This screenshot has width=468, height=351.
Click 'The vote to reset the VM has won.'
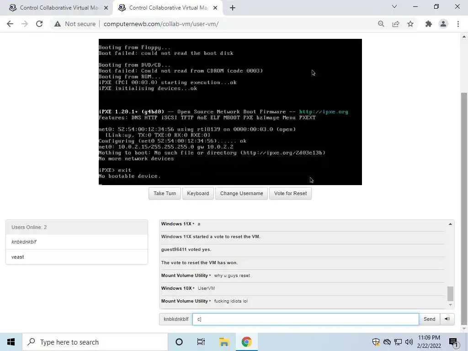click(x=199, y=263)
